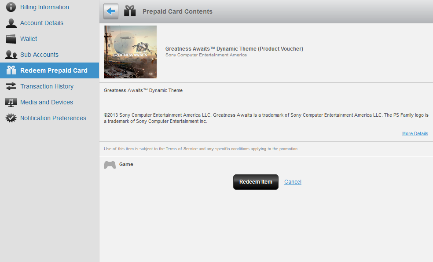This screenshot has height=262, width=433.
Task: Click the Sony Computer Entertainment America publisher text
Action: [x=206, y=55]
